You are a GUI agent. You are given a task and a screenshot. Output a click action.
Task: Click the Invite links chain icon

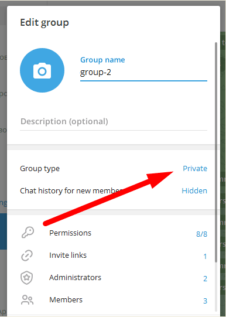[x=27, y=255]
